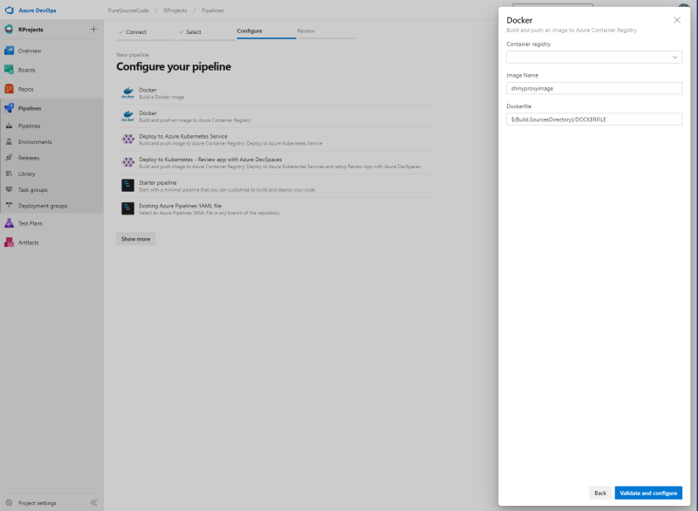
Task: Open the Releases rocket icon
Action: (9, 158)
